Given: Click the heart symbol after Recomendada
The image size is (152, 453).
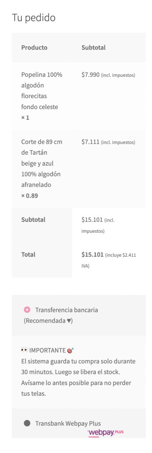Looking at the screenshot, I should click(69, 321).
